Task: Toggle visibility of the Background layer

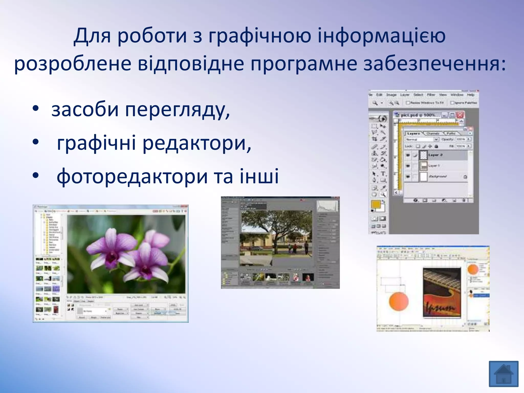Action: coord(408,177)
